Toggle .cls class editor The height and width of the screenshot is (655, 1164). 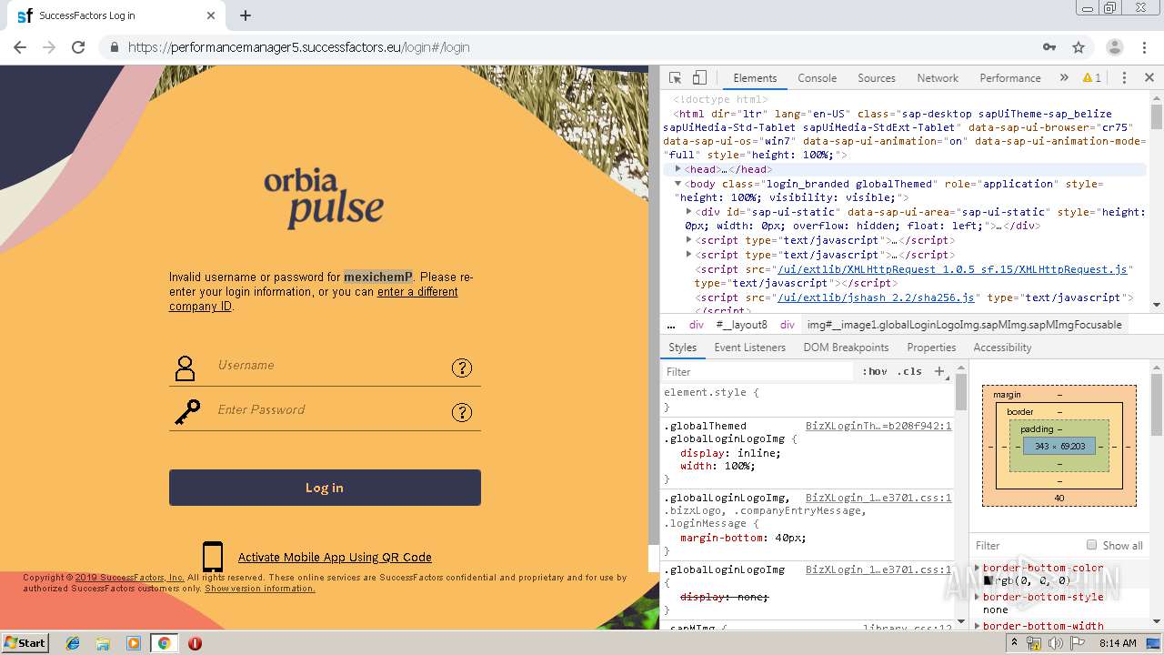pos(909,371)
